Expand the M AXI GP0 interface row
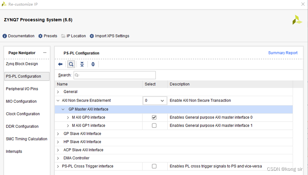This screenshot has width=308, height=175. pos(68,117)
